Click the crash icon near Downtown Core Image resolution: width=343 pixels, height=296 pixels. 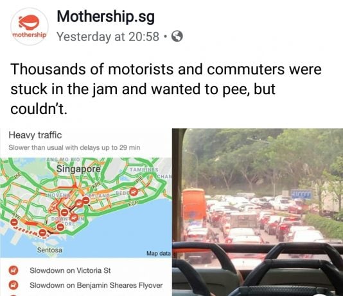[x=75, y=217]
